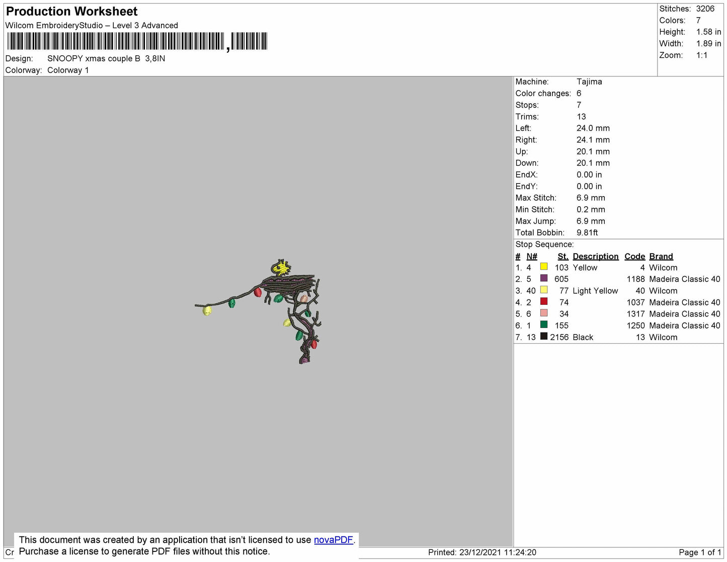Click the red Madeira 1037 color swatch
727x562 pixels.
[x=544, y=301]
